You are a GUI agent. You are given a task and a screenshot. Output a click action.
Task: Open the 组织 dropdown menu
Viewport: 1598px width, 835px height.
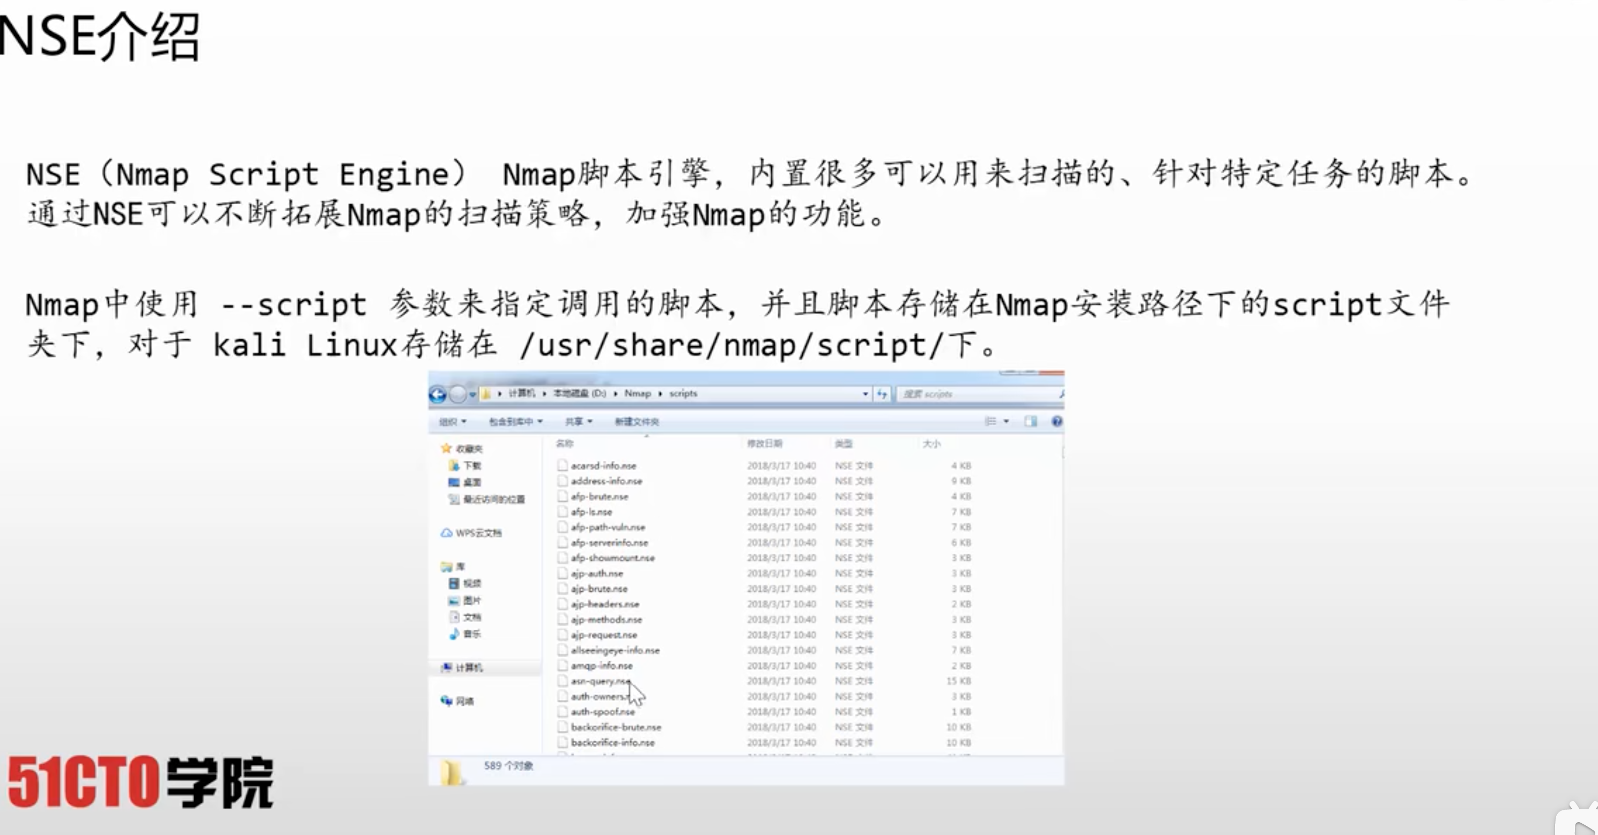[x=452, y=422]
